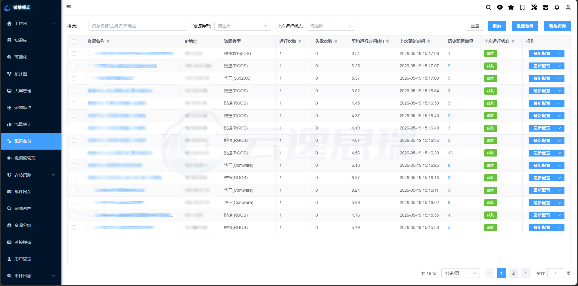Expand the 工作台 sidebar submenu arrow

[x=54, y=23]
